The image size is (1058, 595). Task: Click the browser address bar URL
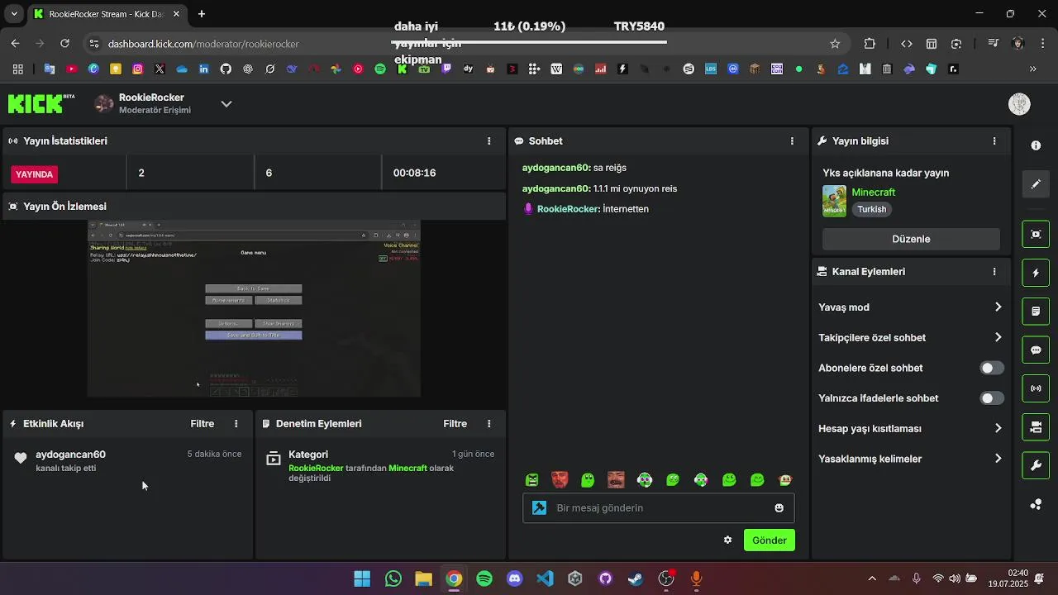tap(203, 44)
